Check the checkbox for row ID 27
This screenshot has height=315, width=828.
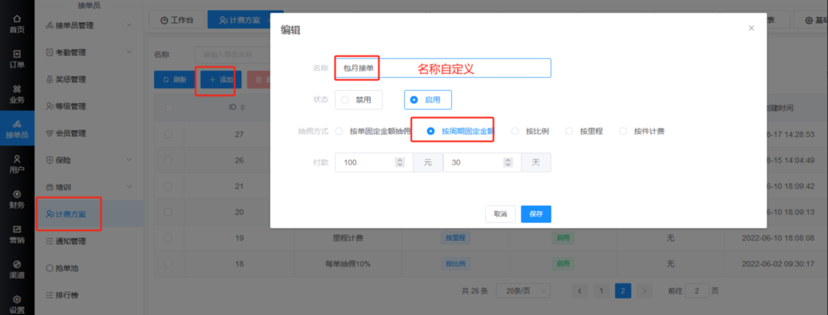coord(169,134)
